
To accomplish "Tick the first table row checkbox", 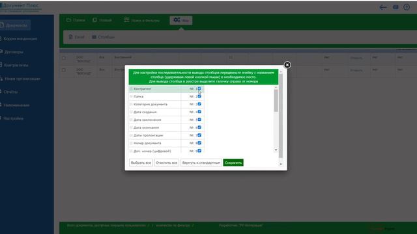I will (64, 58).
